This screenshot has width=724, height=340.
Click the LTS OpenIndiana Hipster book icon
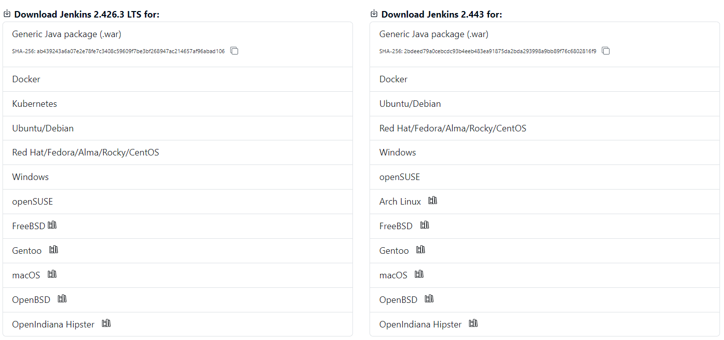[x=106, y=323]
